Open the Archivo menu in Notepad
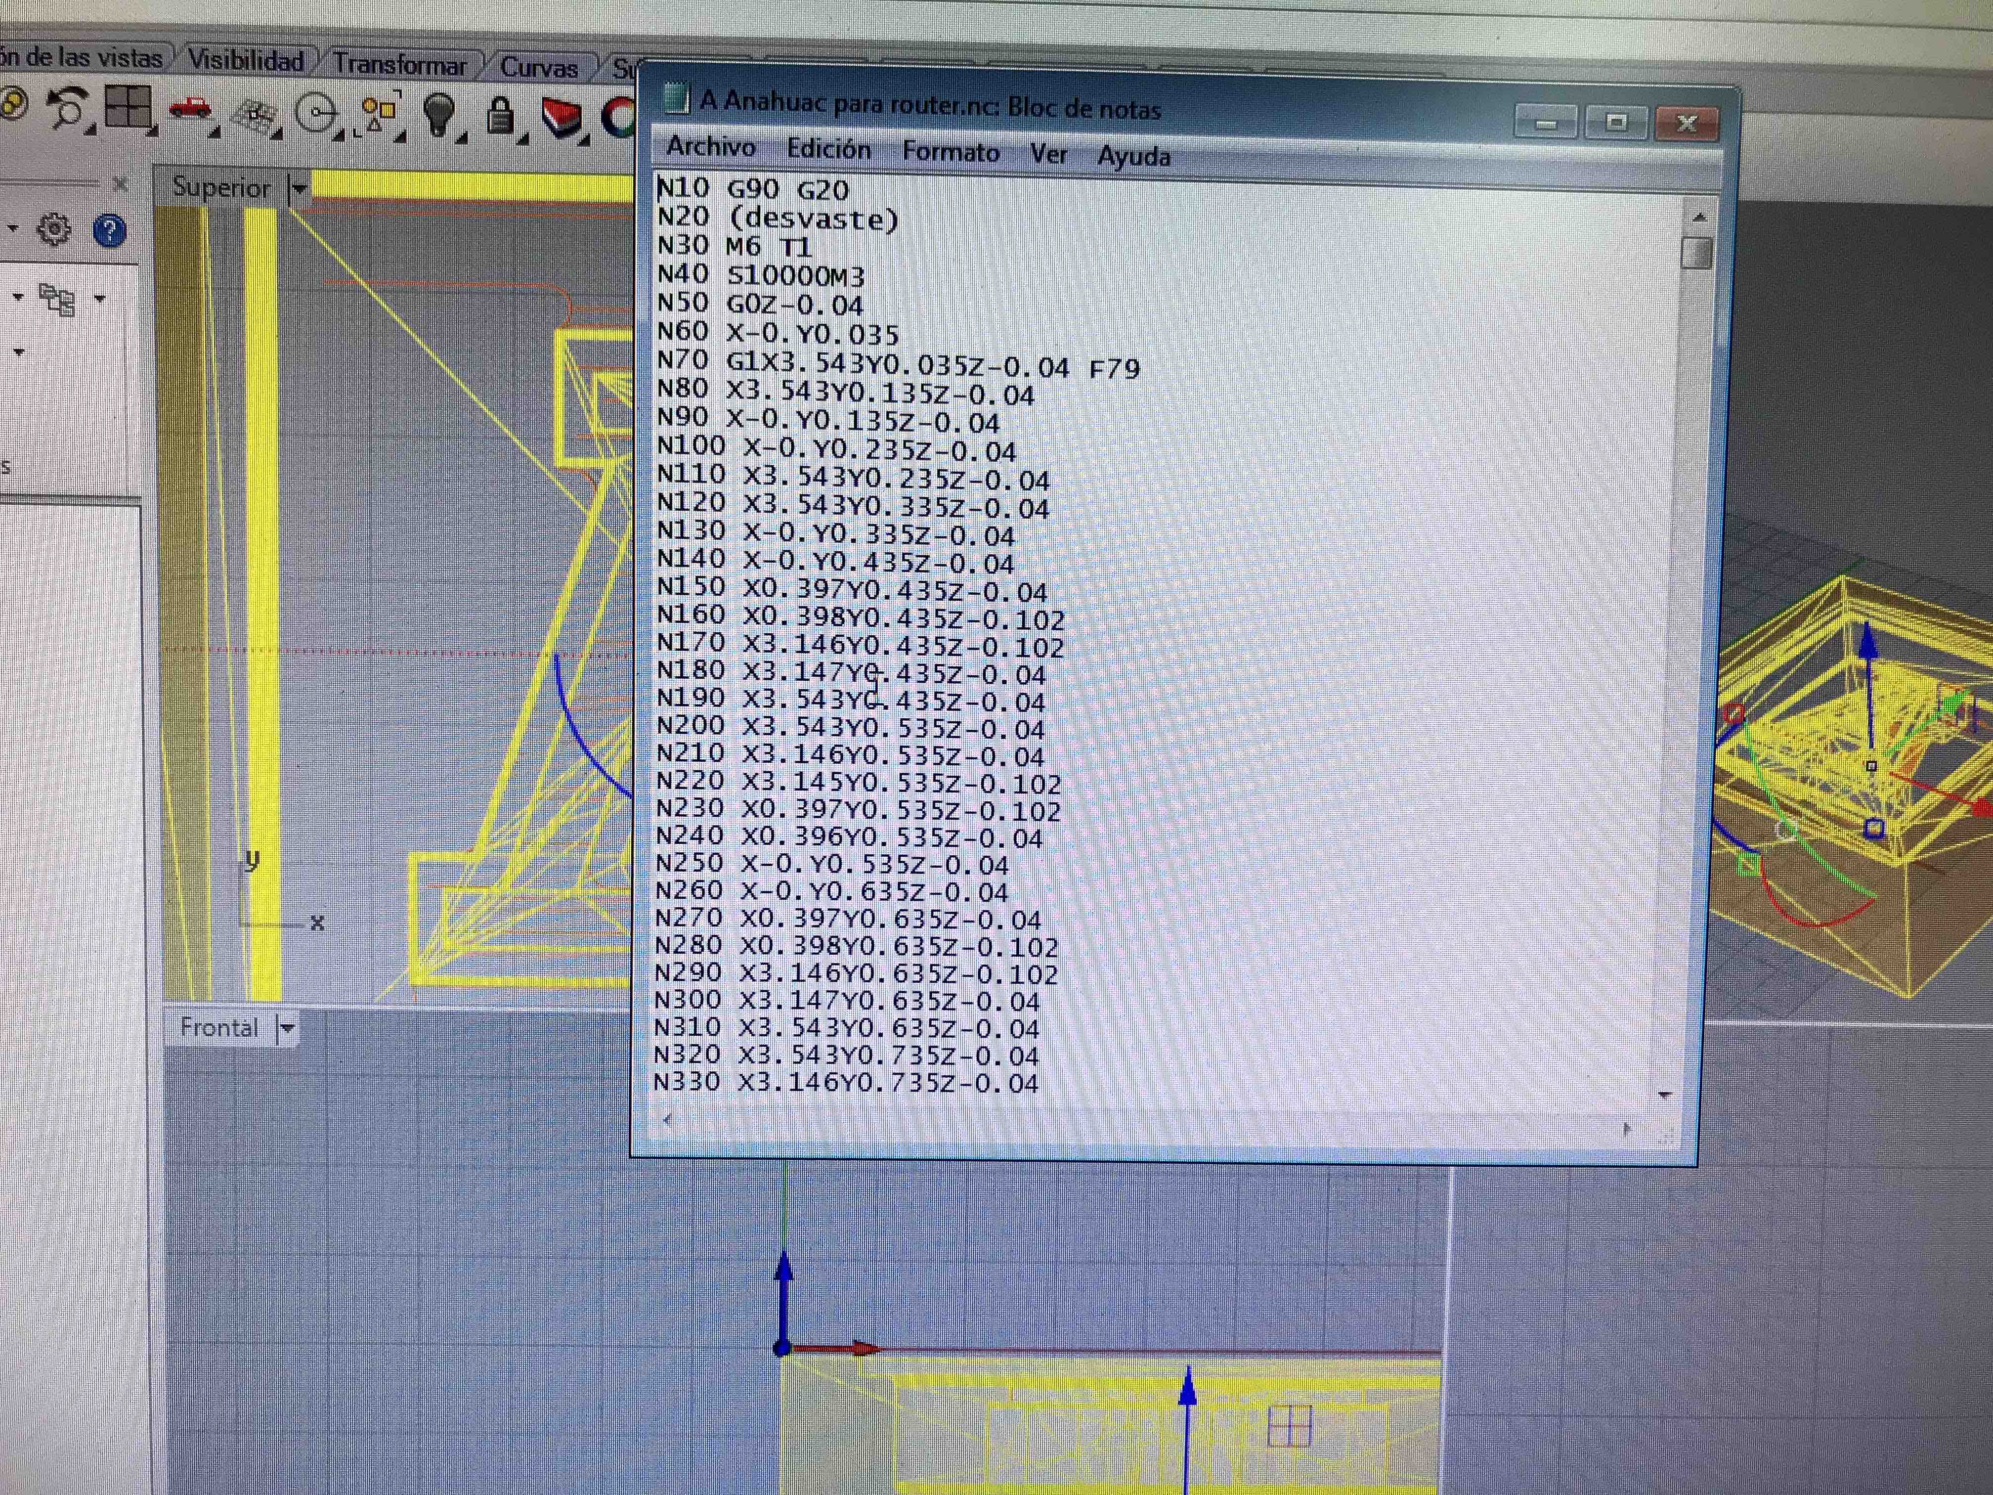Screen dimensions: 1993x1495 pyautogui.click(x=710, y=147)
